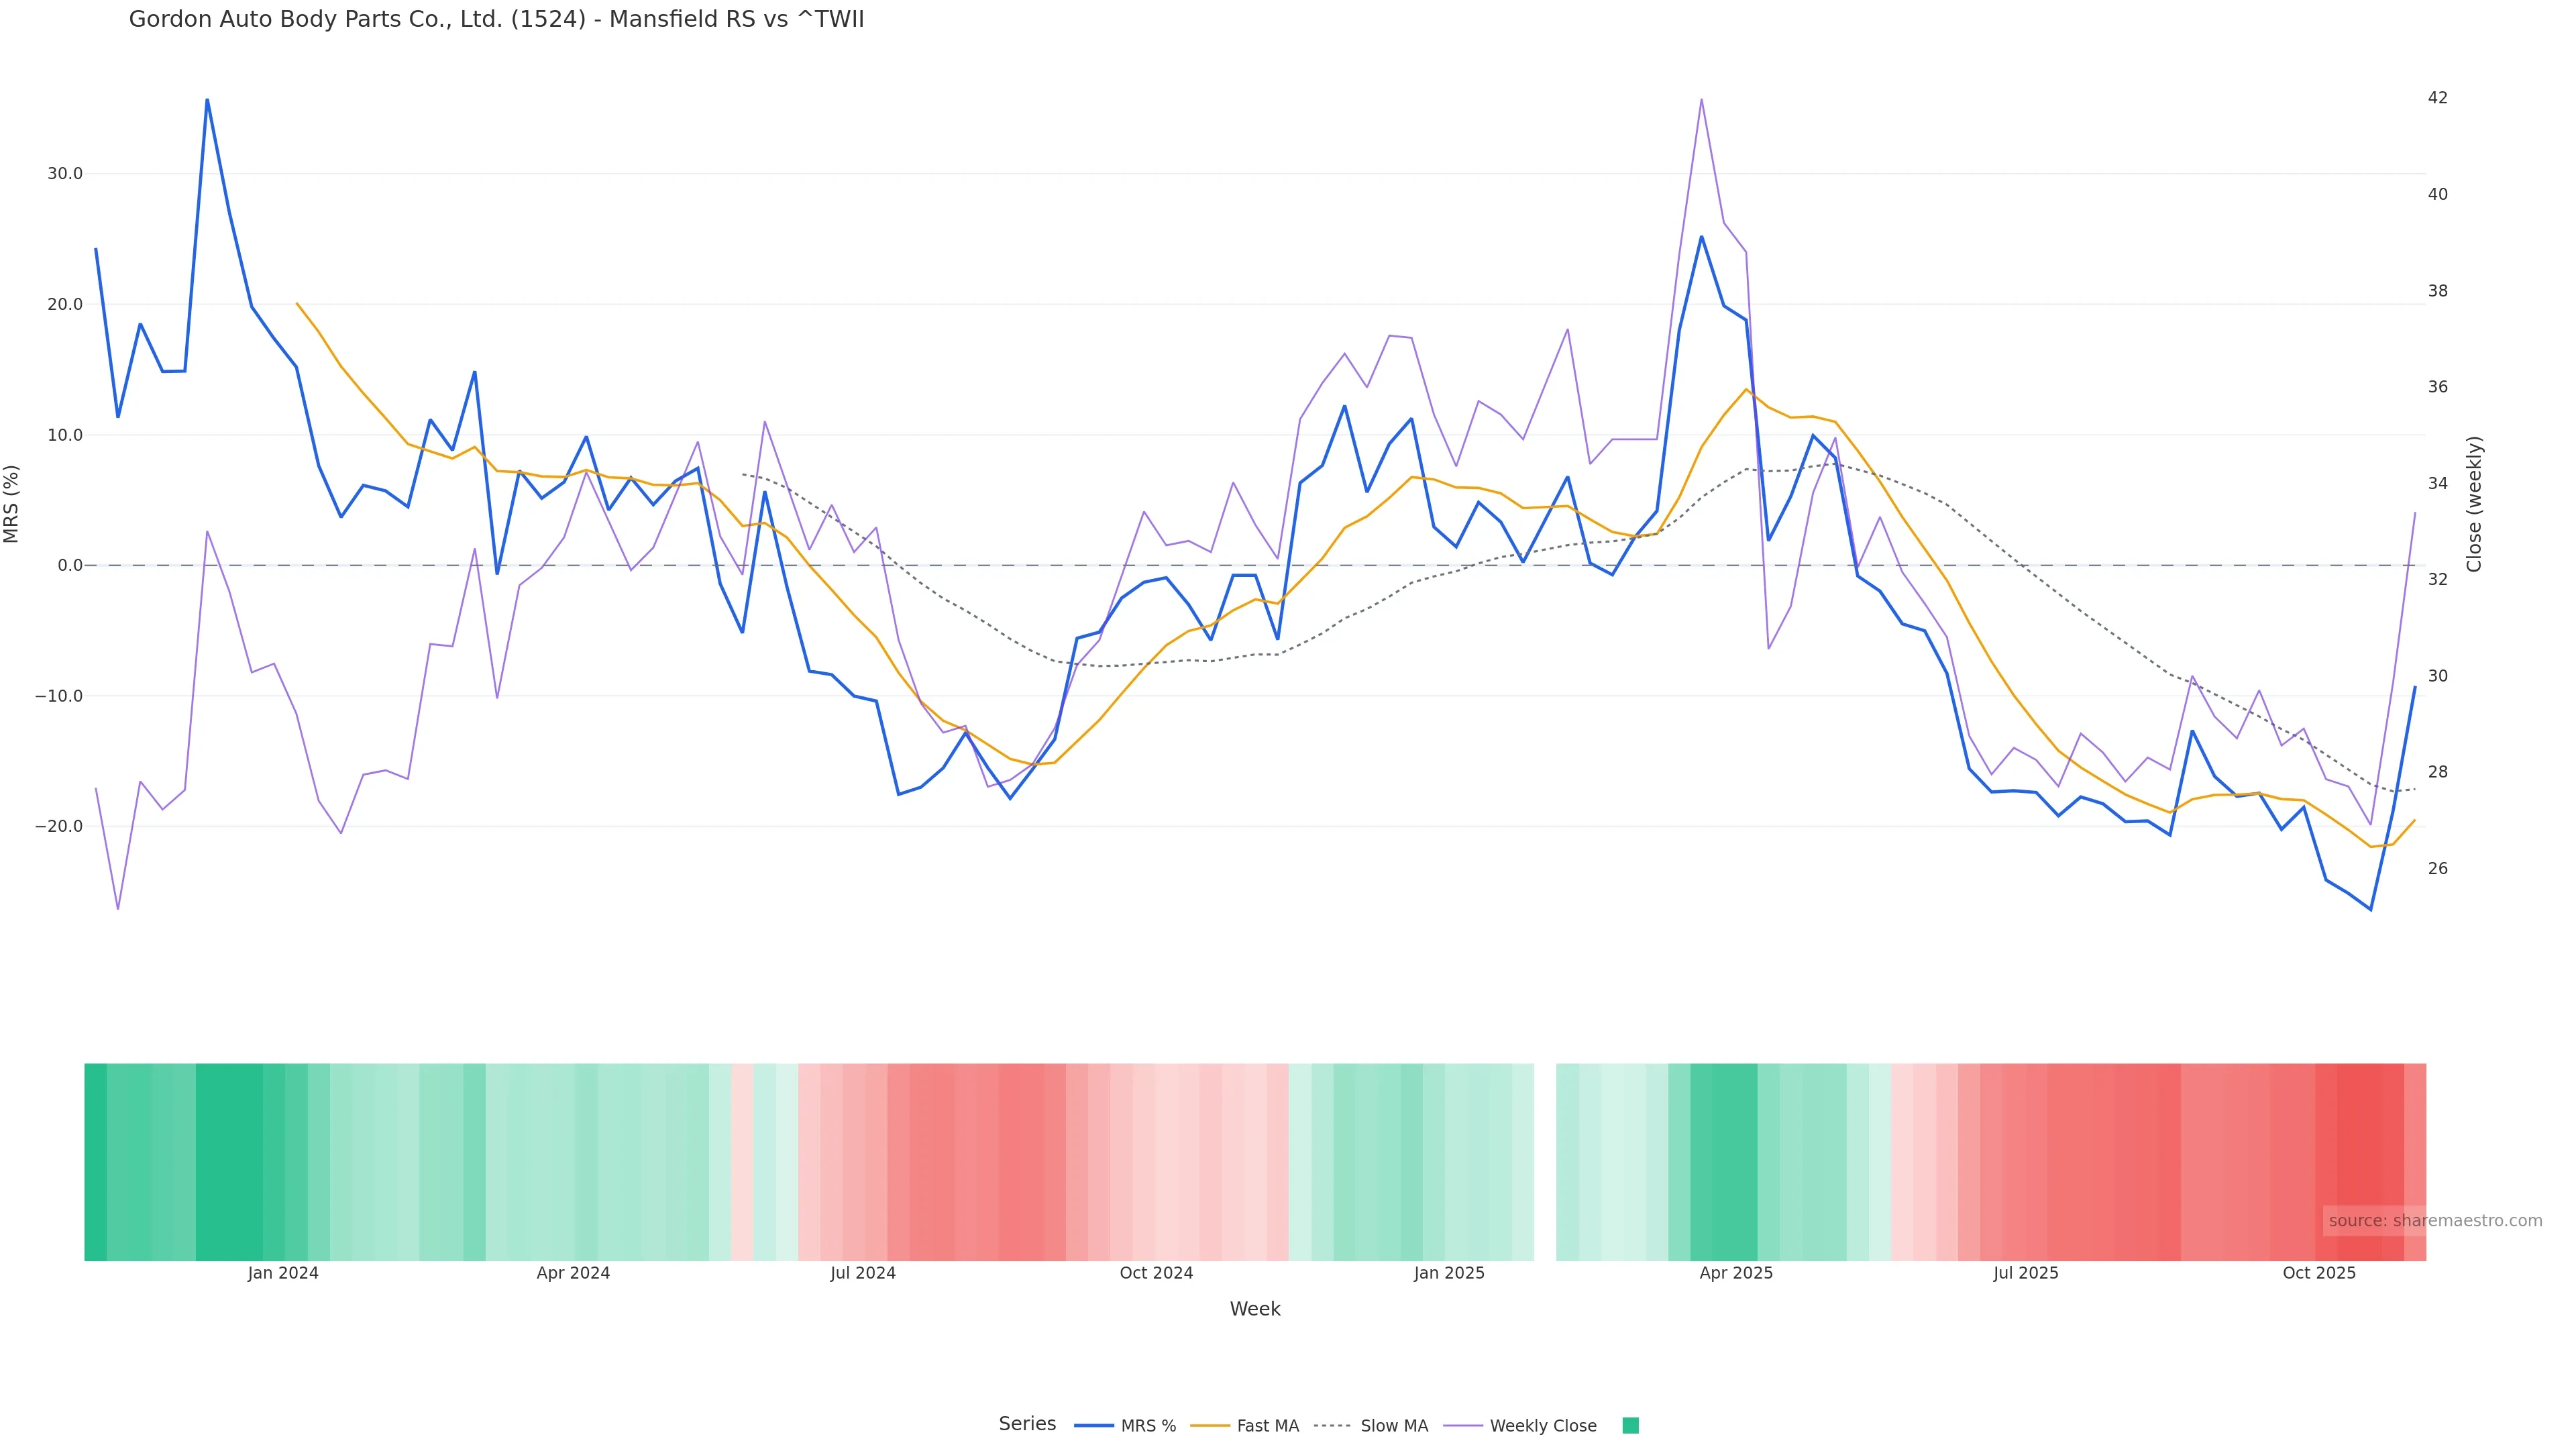Click the Apr 2024 x-axis tick label
The image size is (2576, 1449).
pos(573,1273)
